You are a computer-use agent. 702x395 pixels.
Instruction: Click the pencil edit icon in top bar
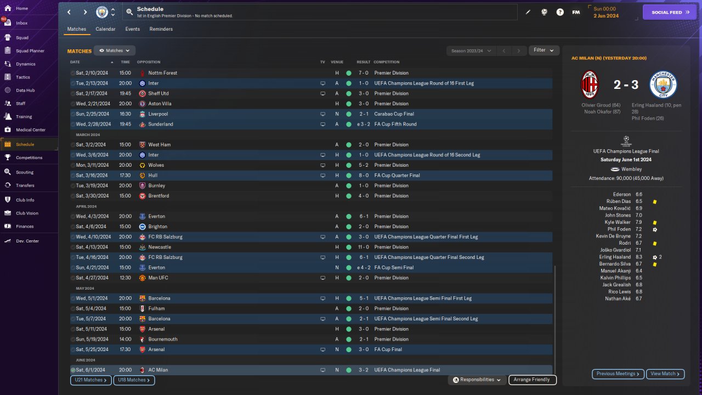tap(528, 12)
